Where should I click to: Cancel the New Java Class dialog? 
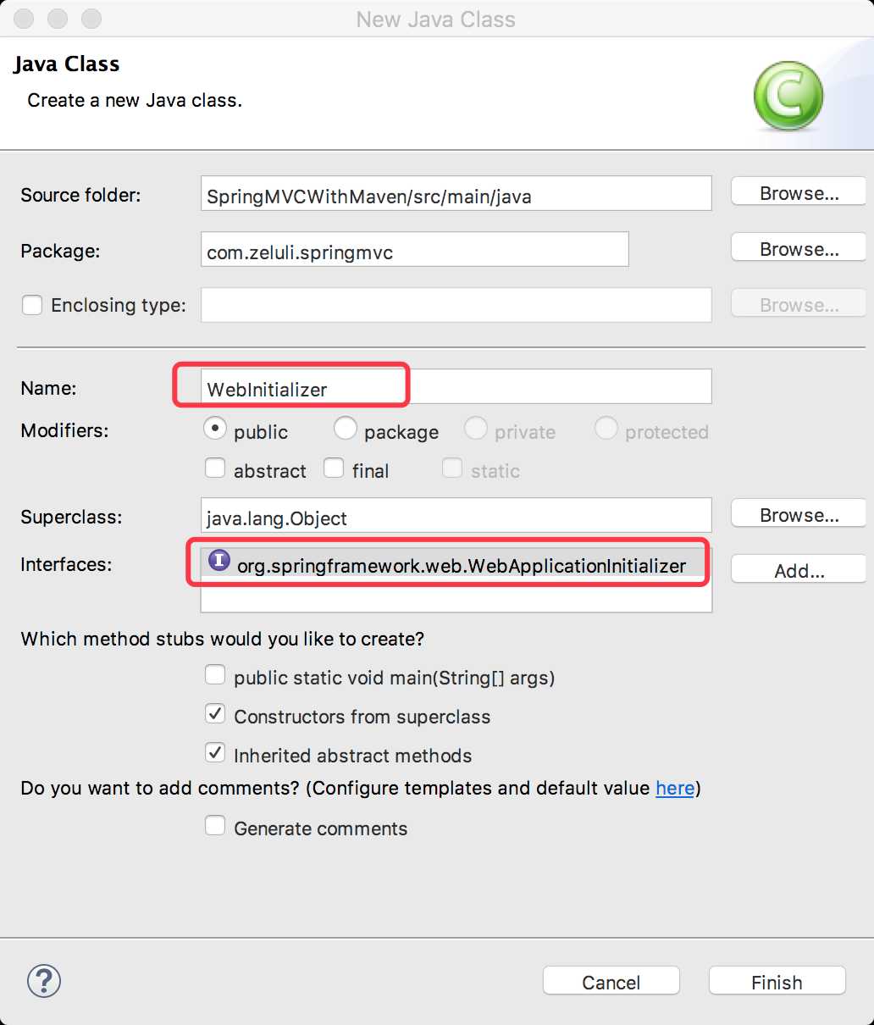pos(611,981)
